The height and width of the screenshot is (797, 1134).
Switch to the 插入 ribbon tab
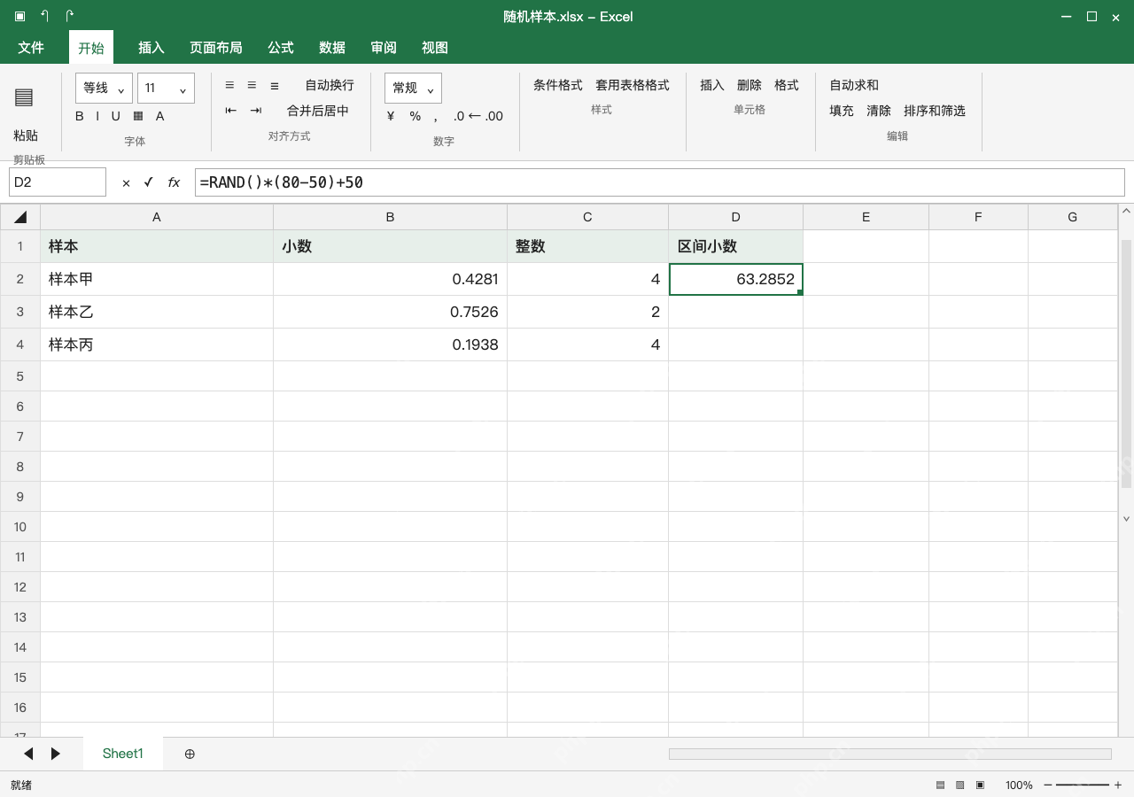pyautogui.click(x=151, y=48)
